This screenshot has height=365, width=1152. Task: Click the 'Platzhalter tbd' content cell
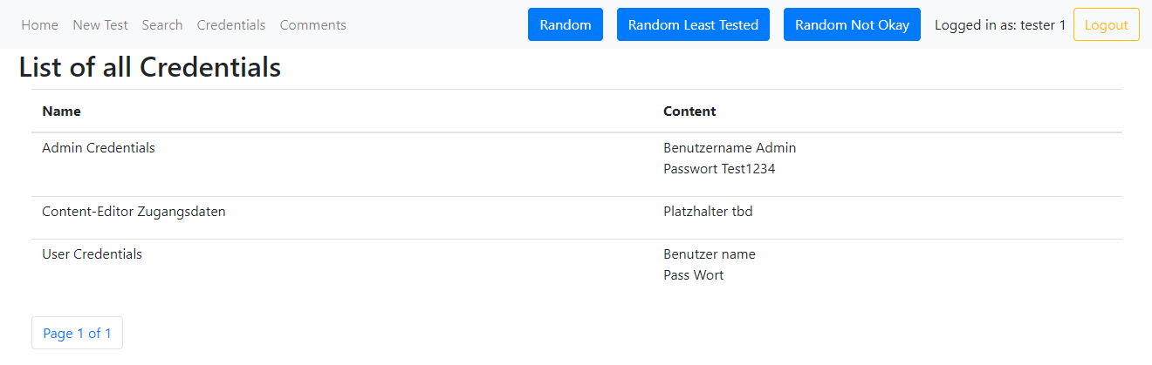click(x=708, y=212)
